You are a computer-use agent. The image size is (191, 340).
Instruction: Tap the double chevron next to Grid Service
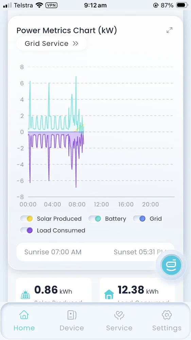pos(75,44)
